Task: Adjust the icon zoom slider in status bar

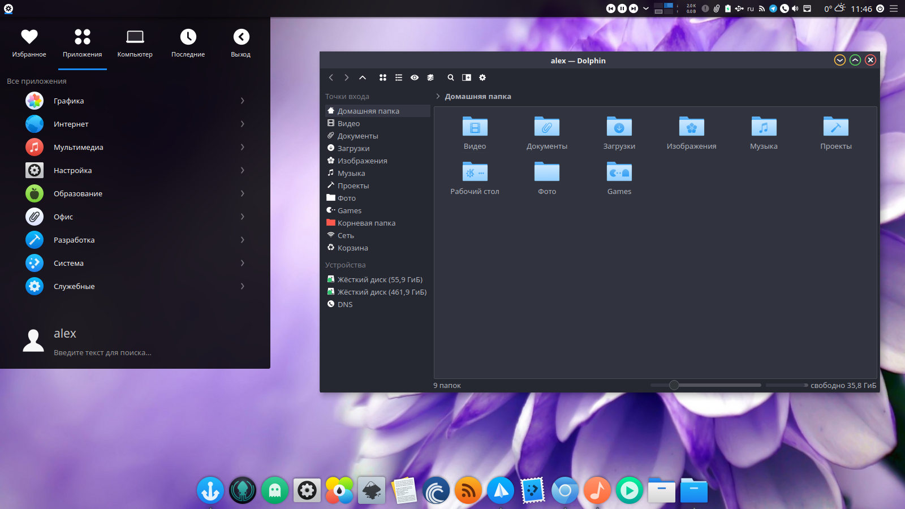Action: pyautogui.click(x=674, y=385)
